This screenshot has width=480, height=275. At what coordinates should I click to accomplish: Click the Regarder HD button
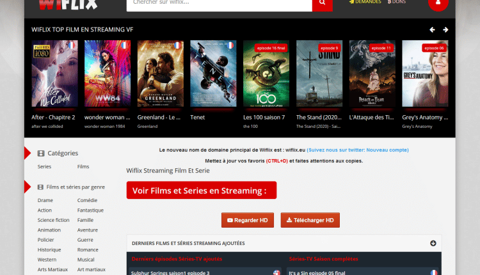point(248,220)
